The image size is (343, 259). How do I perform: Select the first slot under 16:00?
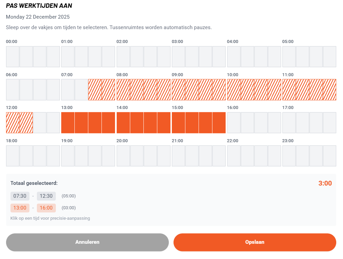coord(234,123)
